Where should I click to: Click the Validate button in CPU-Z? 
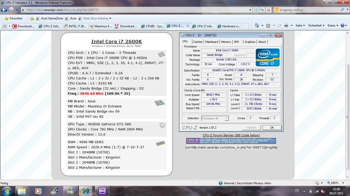click(x=251, y=128)
